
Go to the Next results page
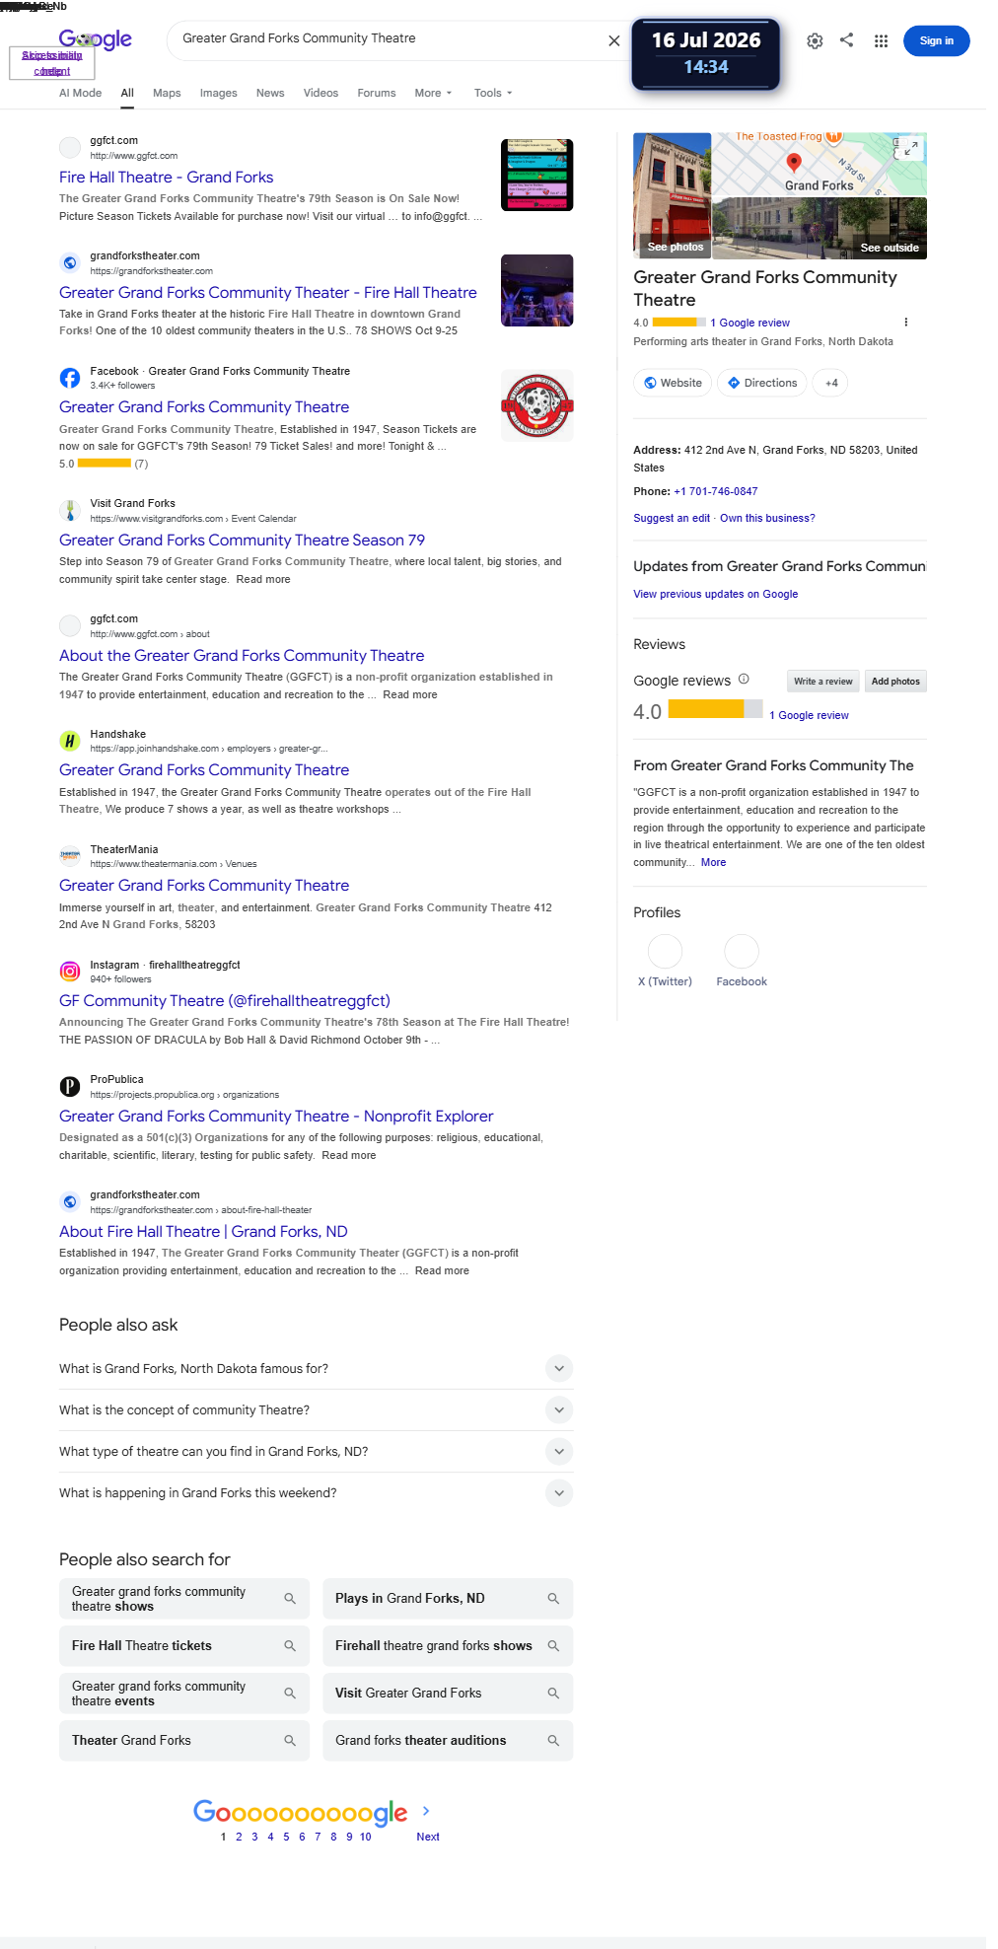(x=428, y=1837)
